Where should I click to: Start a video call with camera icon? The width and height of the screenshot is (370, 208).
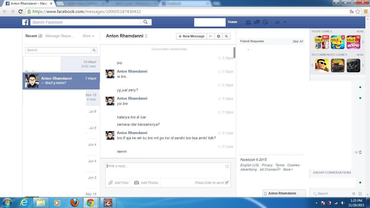[x=211, y=36]
